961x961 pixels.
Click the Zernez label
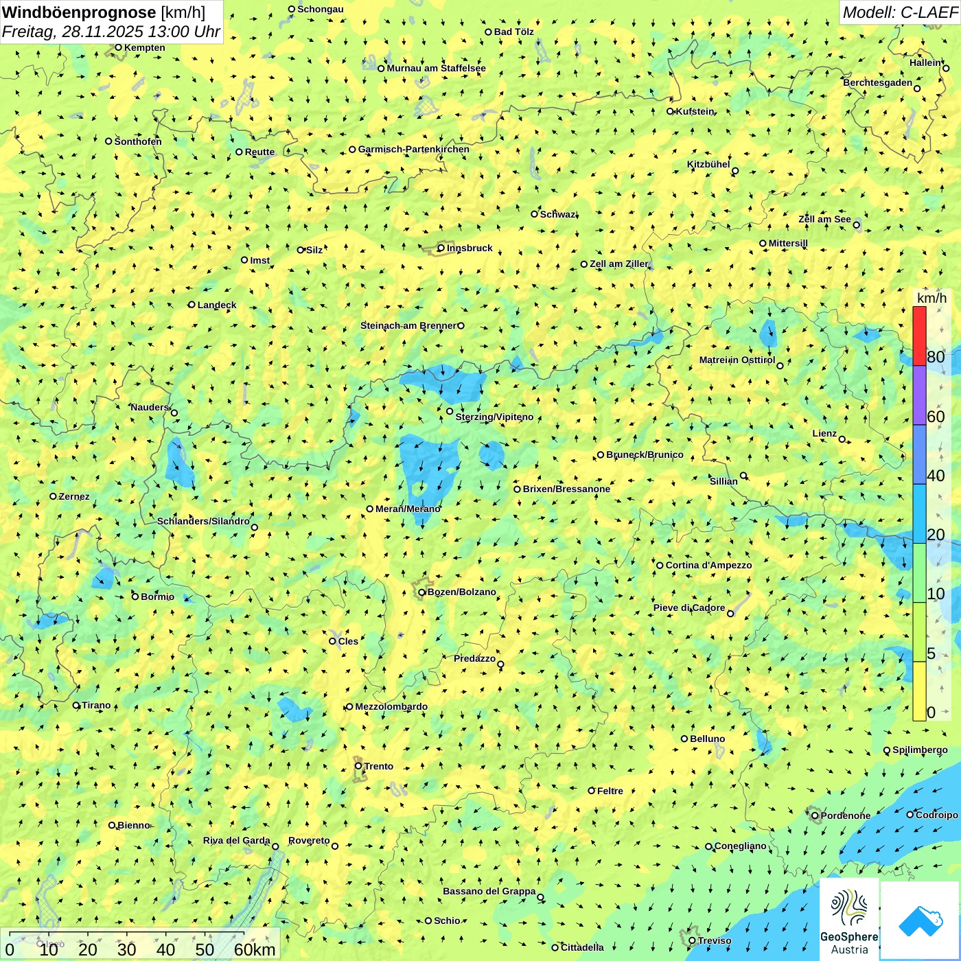point(74,496)
